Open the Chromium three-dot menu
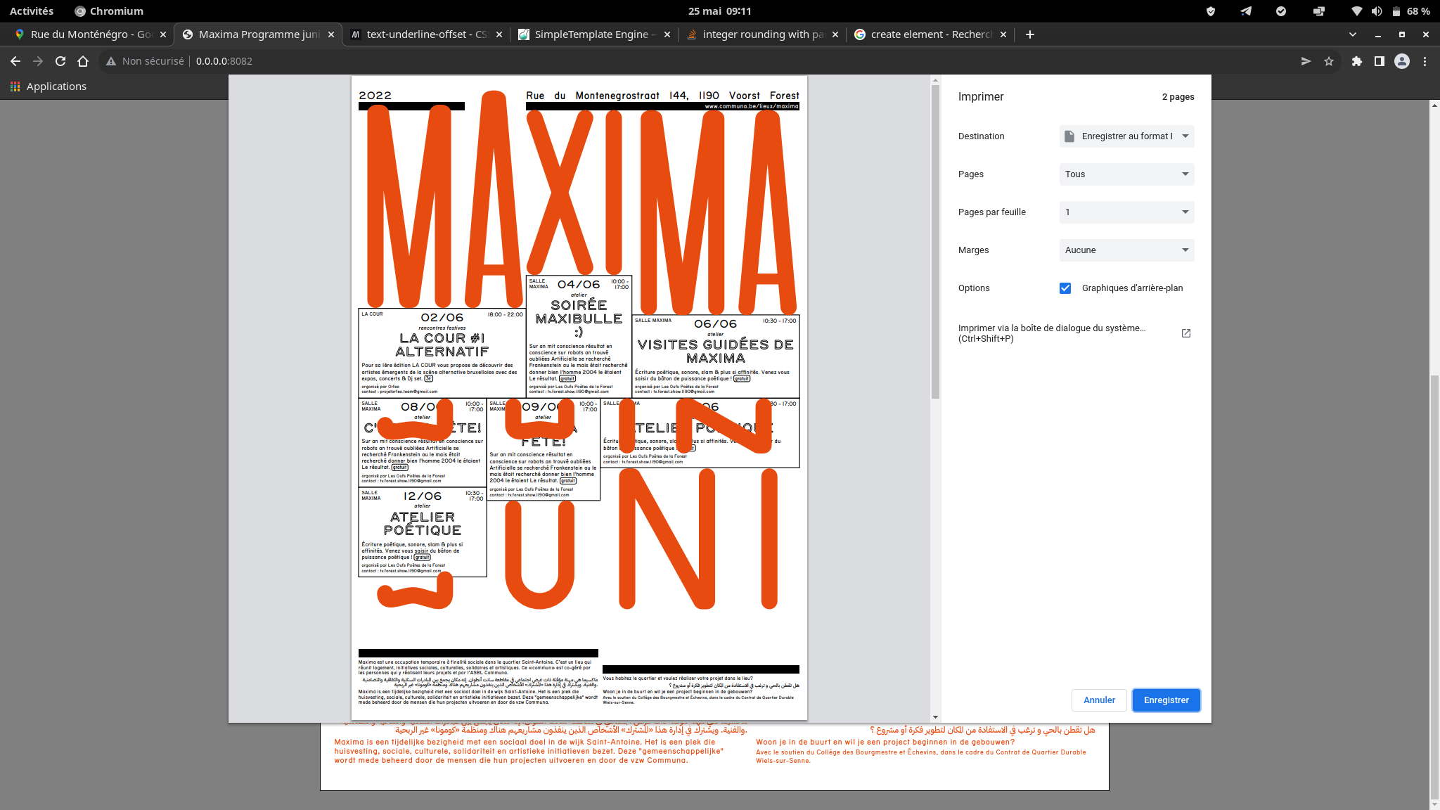Viewport: 1440px width, 810px height. click(1425, 61)
